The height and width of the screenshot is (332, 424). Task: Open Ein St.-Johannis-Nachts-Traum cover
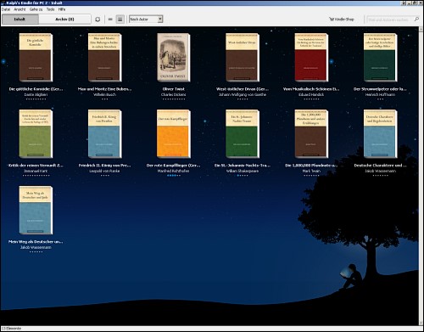point(243,134)
